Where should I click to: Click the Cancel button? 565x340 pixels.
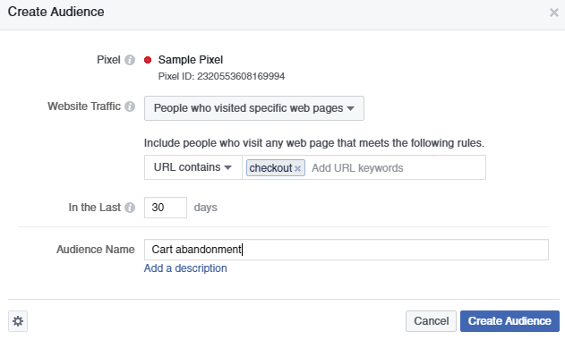[x=431, y=321]
